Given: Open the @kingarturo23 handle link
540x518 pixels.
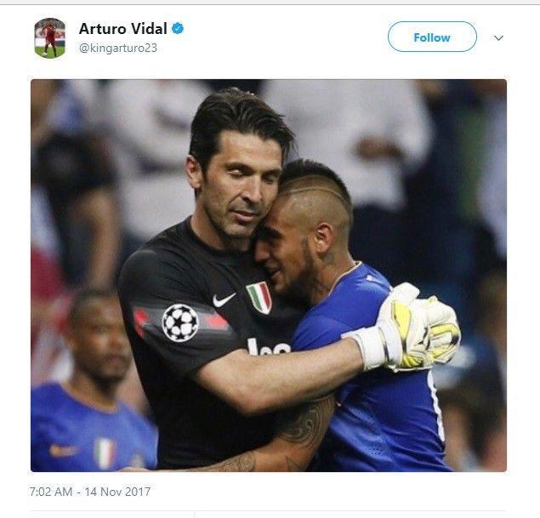Looking at the screenshot, I should click(118, 48).
